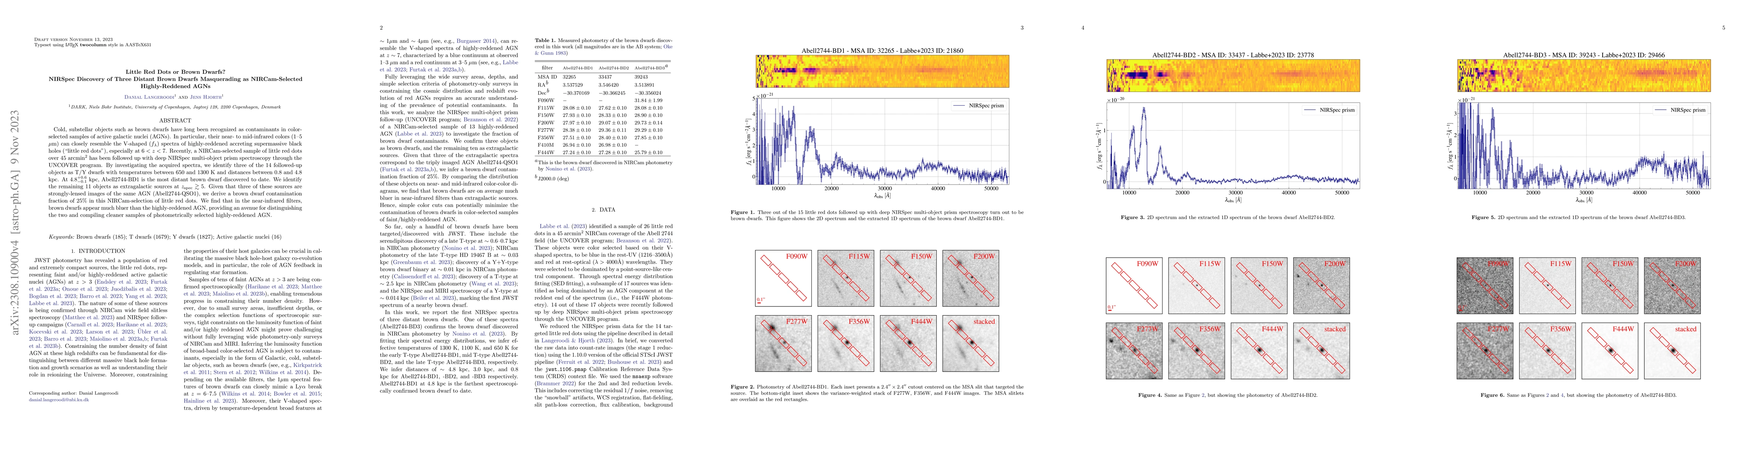Open the Bowler et al. 2015 reference
1754x454 pixels.
(297, 394)
